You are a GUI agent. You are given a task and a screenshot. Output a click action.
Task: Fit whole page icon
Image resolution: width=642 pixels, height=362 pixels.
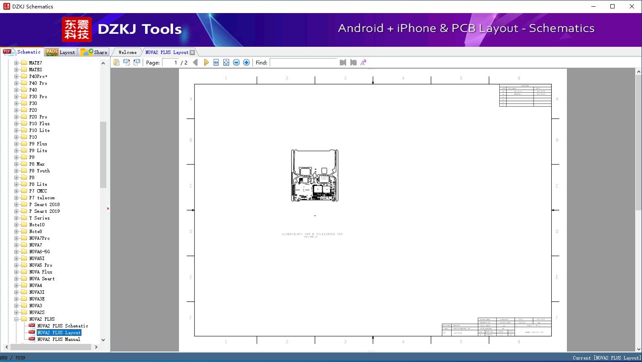(226, 62)
